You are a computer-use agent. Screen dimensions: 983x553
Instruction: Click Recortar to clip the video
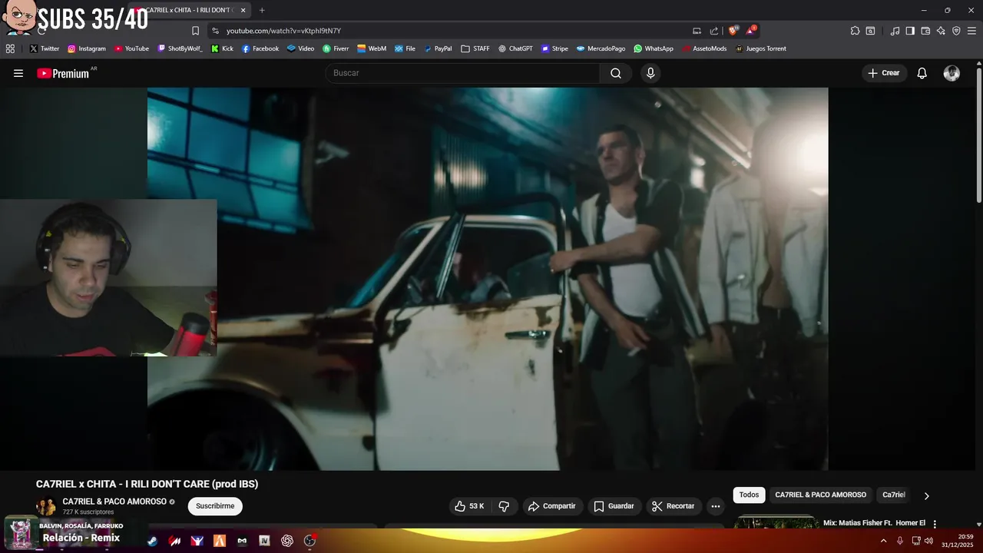(674, 506)
